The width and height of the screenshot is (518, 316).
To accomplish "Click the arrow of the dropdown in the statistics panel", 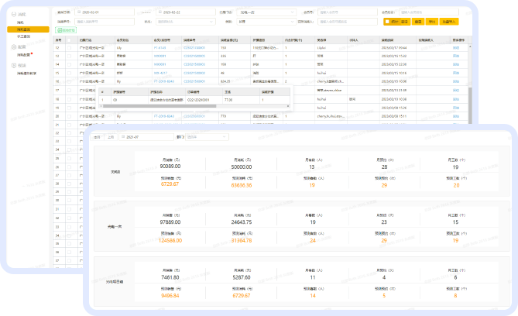I will [x=224, y=137].
